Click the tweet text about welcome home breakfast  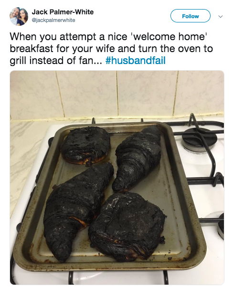tap(111, 49)
